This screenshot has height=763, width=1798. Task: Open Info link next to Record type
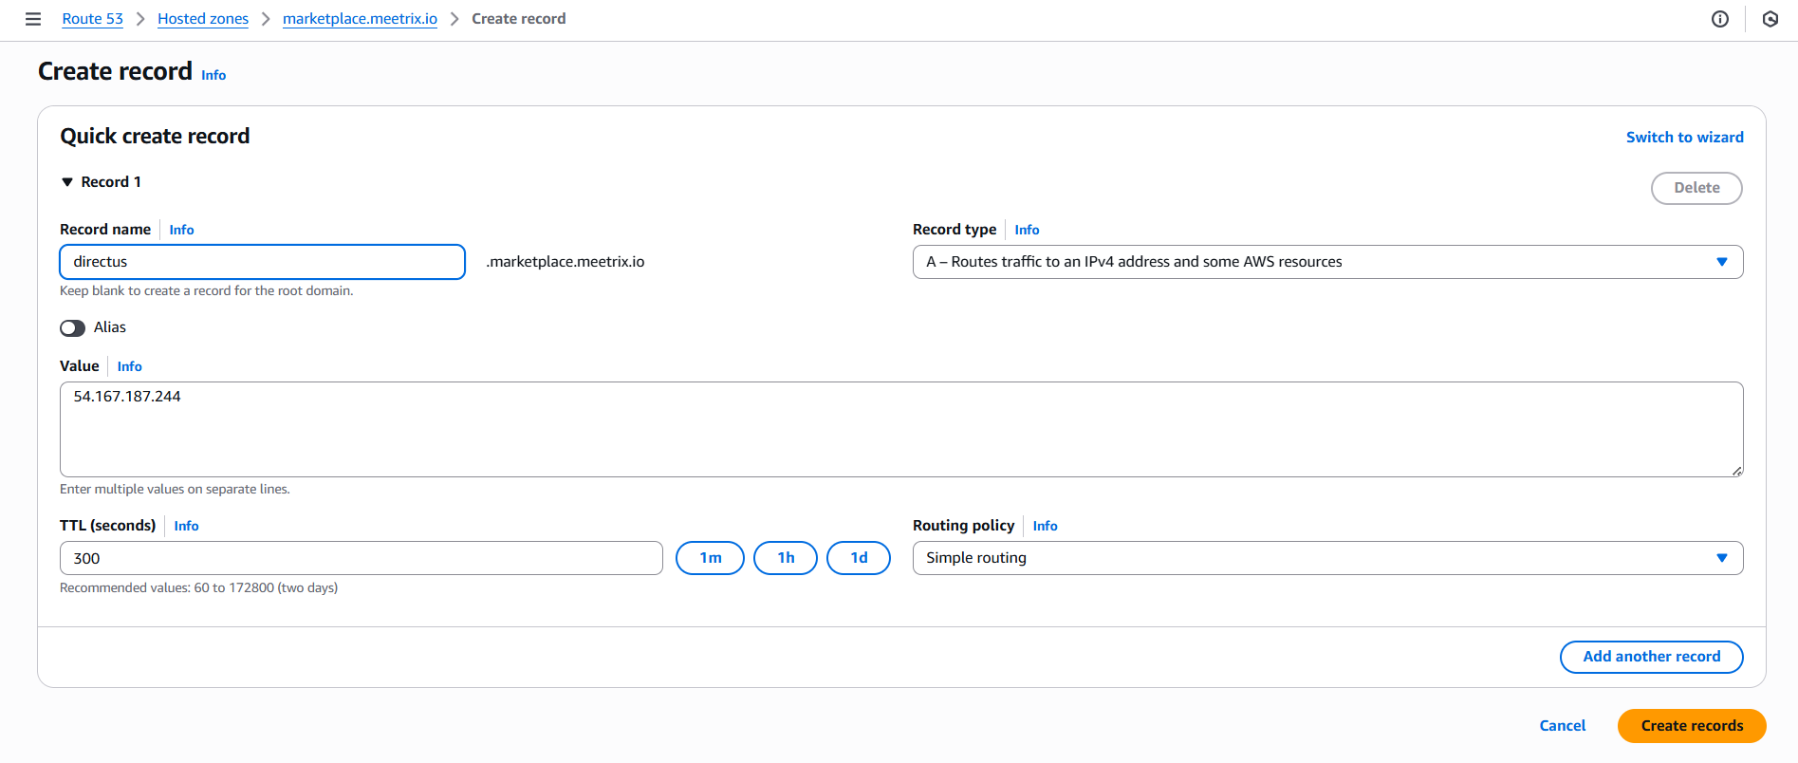(1027, 230)
